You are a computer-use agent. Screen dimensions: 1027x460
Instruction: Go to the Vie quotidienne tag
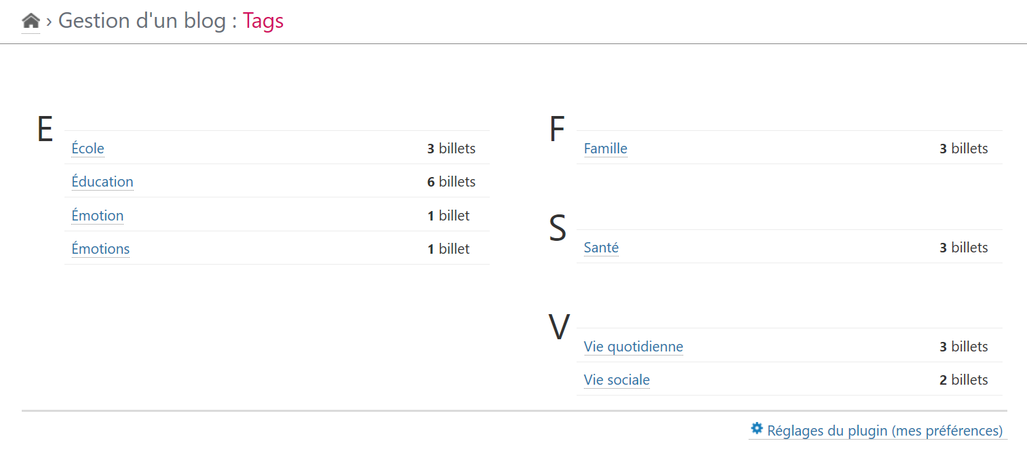(x=634, y=347)
